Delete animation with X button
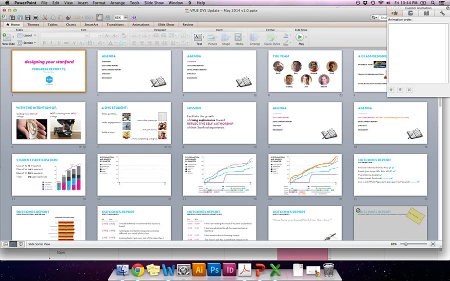This screenshot has height=281, width=450. [x=409, y=90]
